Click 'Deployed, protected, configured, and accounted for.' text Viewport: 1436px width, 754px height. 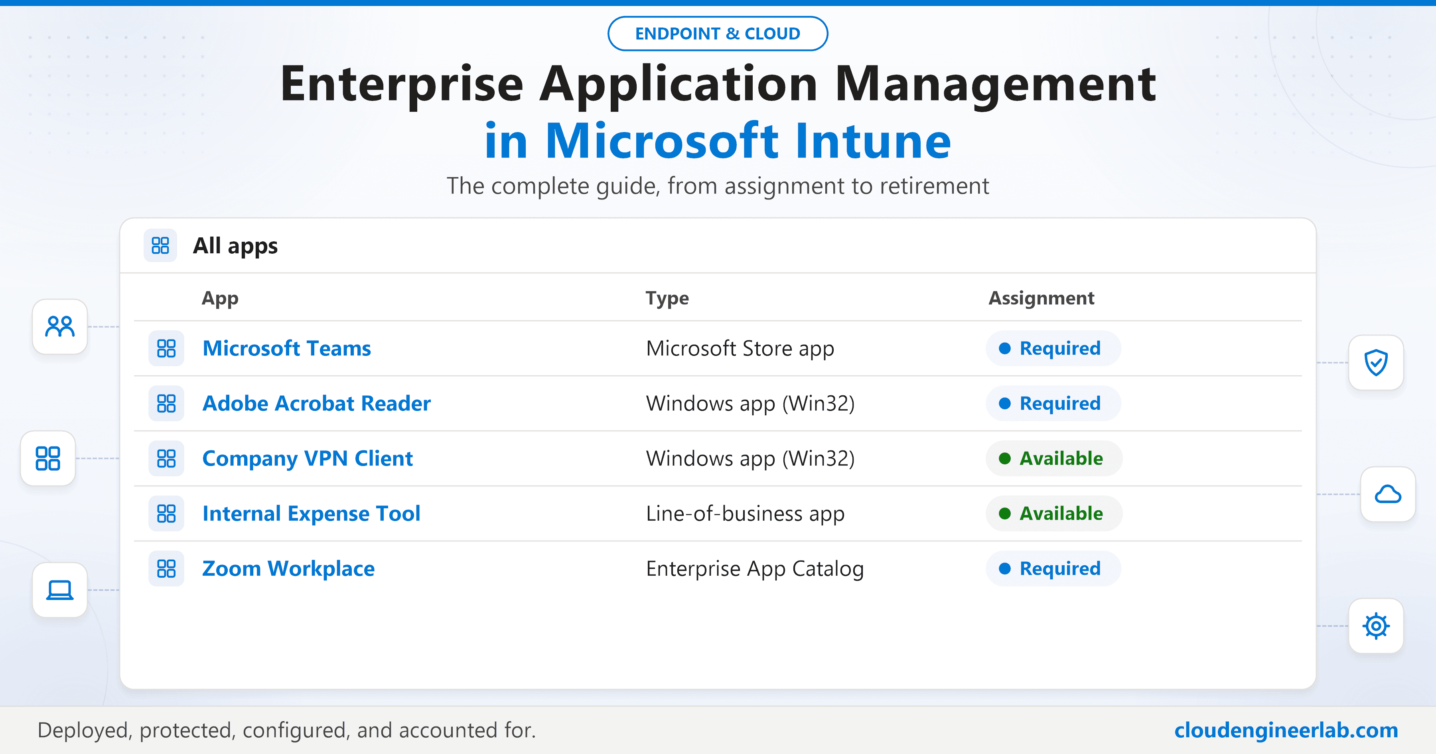pyautogui.click(x=286, y=730)
